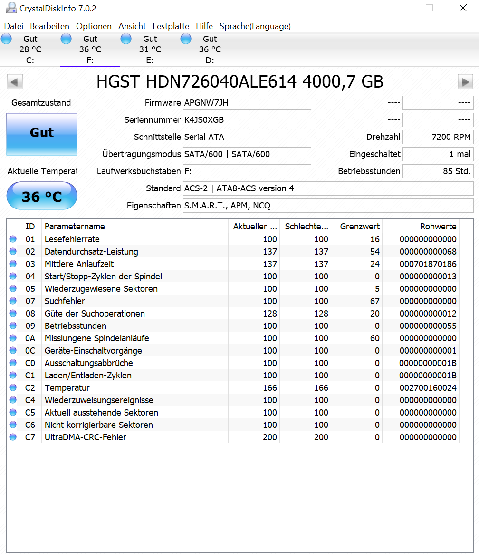
Task: Click the Rohwerte column header
Action: pyautogui.click(x=421, y=227)
